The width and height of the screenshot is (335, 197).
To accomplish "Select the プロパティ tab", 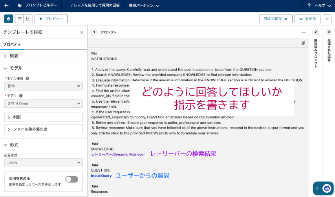I will 12,44.
